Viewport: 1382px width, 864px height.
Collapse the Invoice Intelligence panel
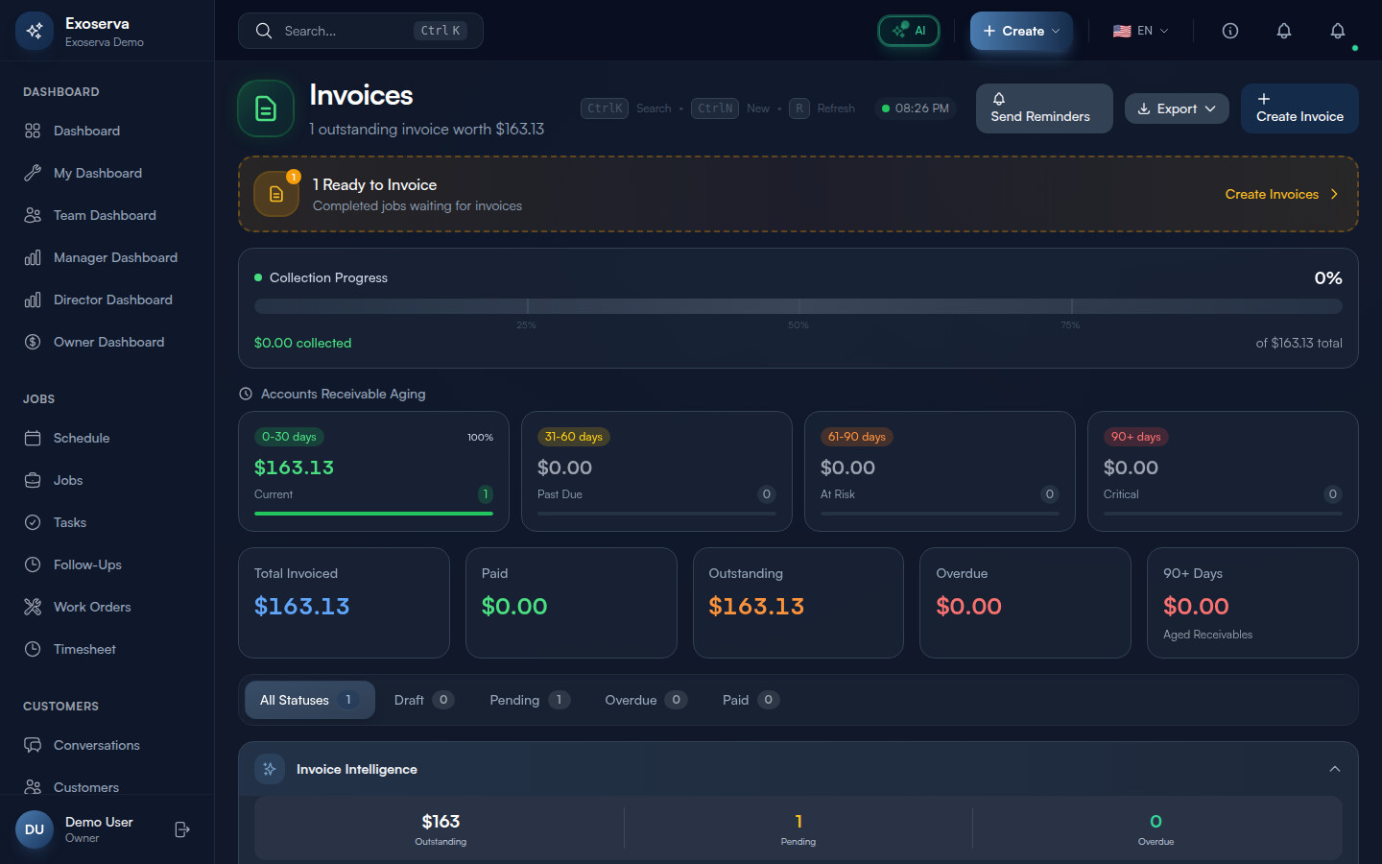tap(1334, 769)
